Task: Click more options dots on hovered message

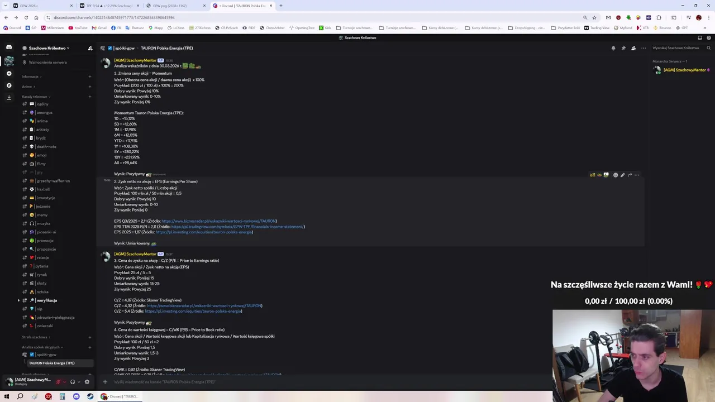Action: coord(636,175)
